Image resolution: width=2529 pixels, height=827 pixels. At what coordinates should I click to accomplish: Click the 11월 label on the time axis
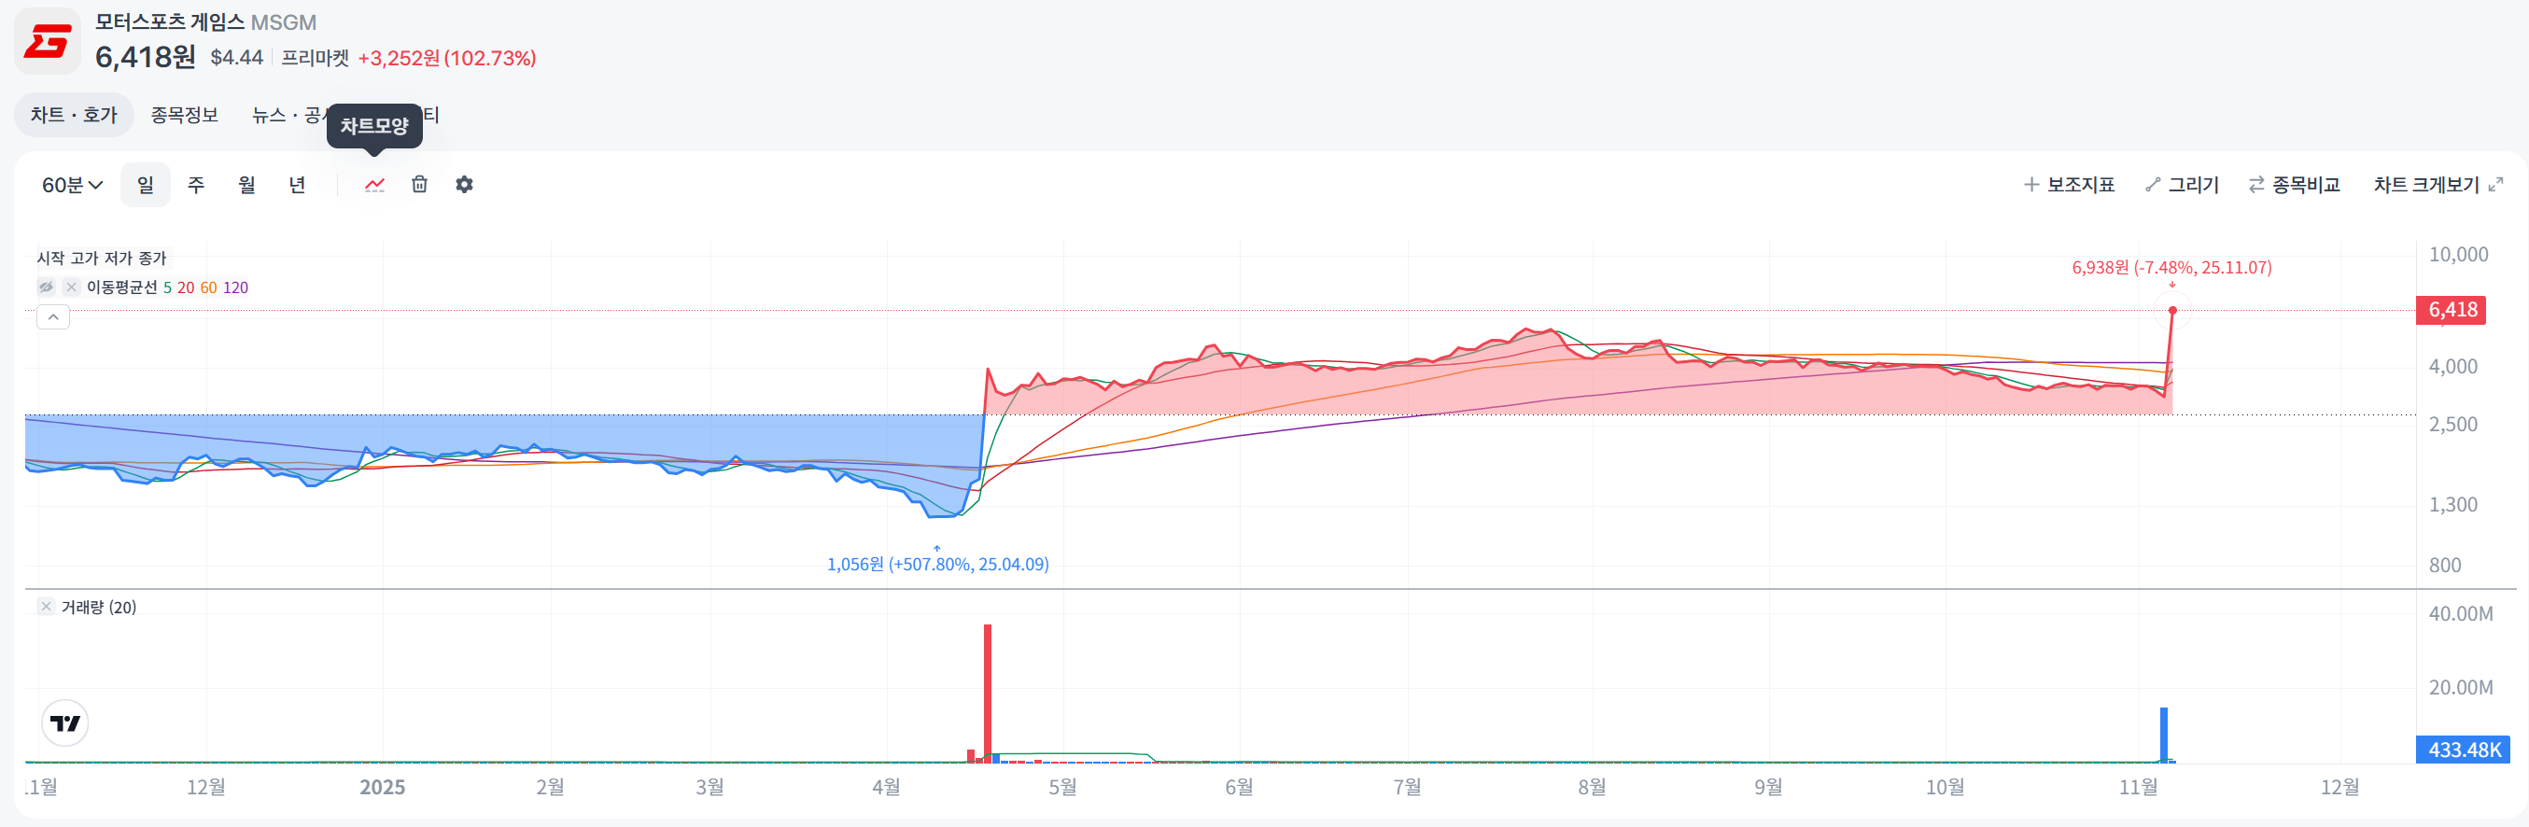tap(2138, 787)
